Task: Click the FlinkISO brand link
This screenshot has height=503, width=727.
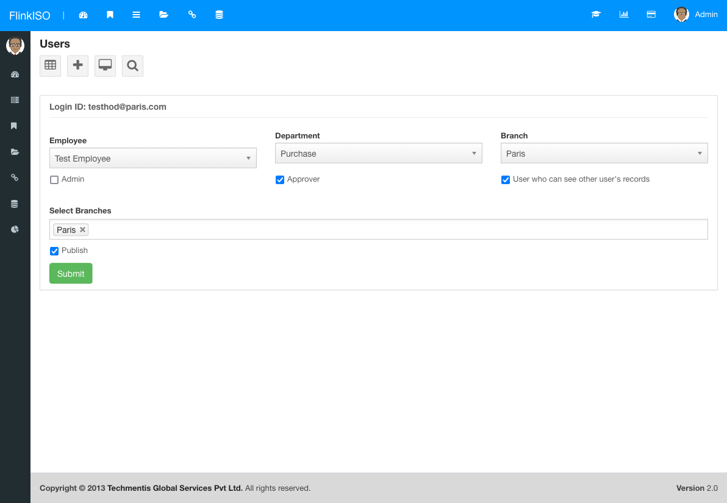Action: coord(30,15)
